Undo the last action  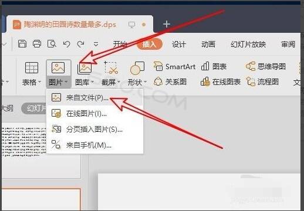point(67,44)
